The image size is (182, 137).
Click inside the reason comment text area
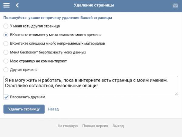tap(91, 86)
